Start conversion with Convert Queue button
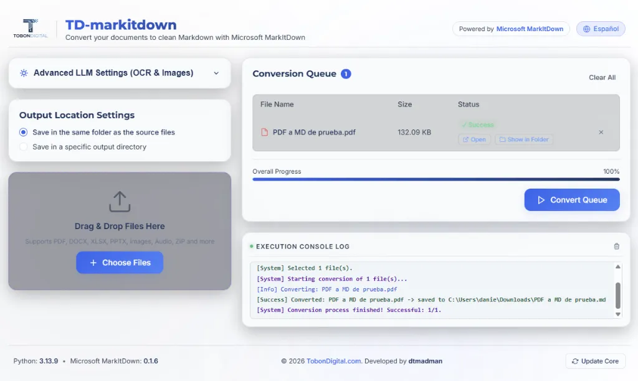Image resolution: width=638 pixels, height=381 pixels. [x=572, y=200]
